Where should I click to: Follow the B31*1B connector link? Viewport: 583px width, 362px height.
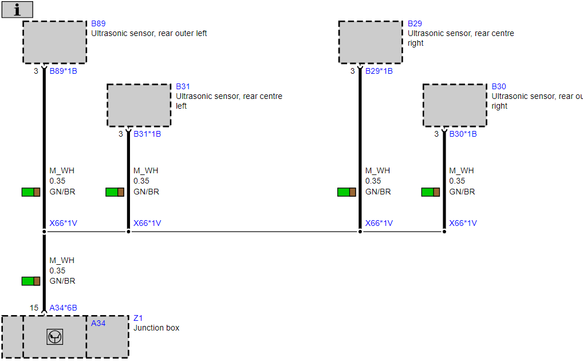[147, 134]
